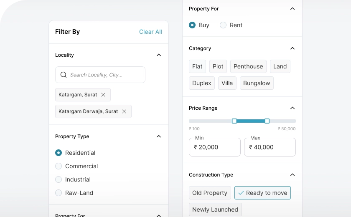Click the maximum price slider handle
Screen dimensions: 351x217
tap(267, 121)
